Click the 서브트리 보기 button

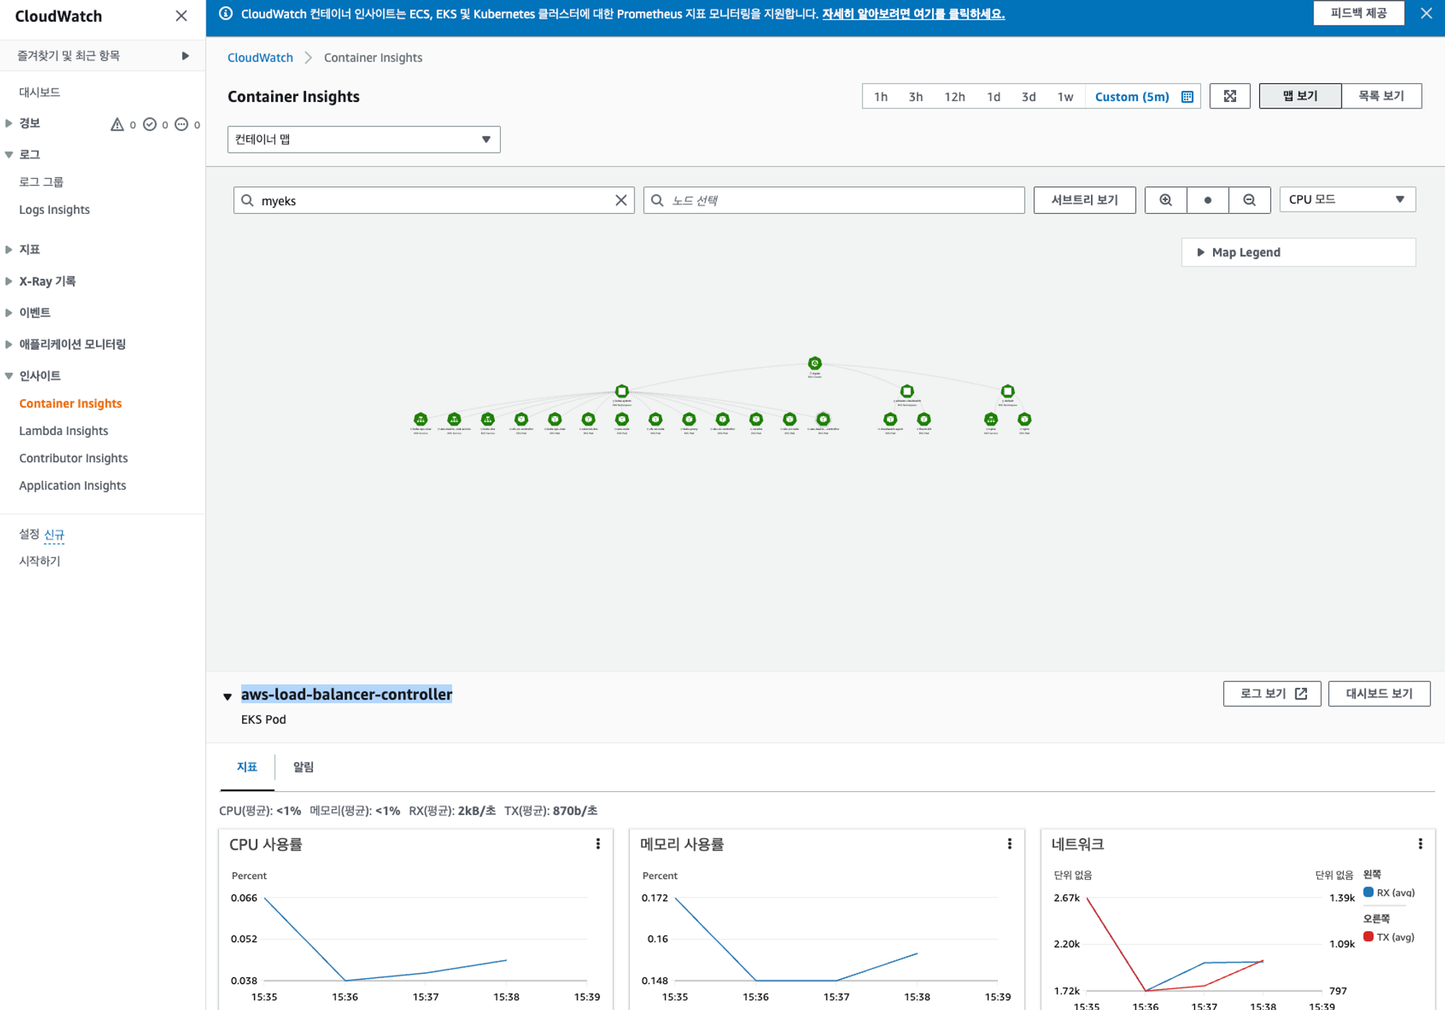tap(1084, 200)
